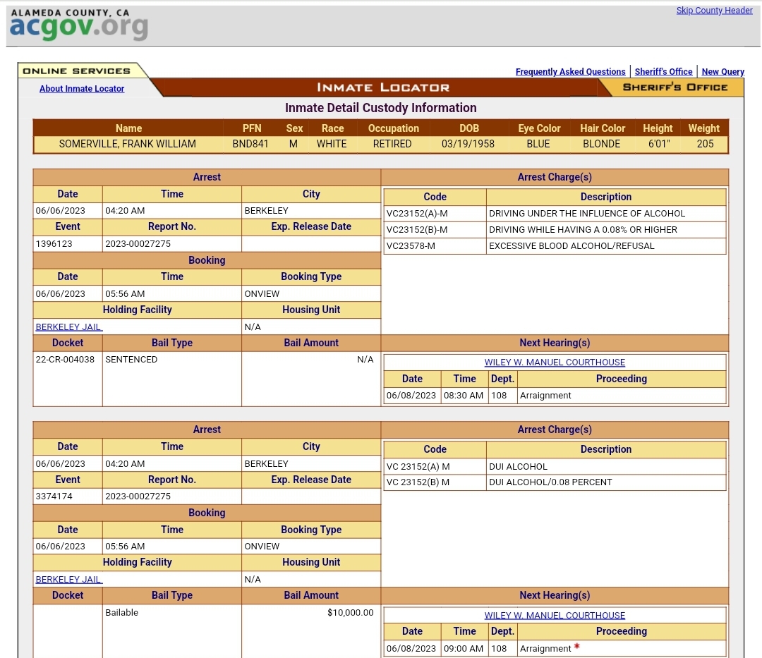Image resolution: width=762 pixels, height=658 pixels.
Task: Select hearing time "08:30 AM"
Action: (x=464, y=395)
